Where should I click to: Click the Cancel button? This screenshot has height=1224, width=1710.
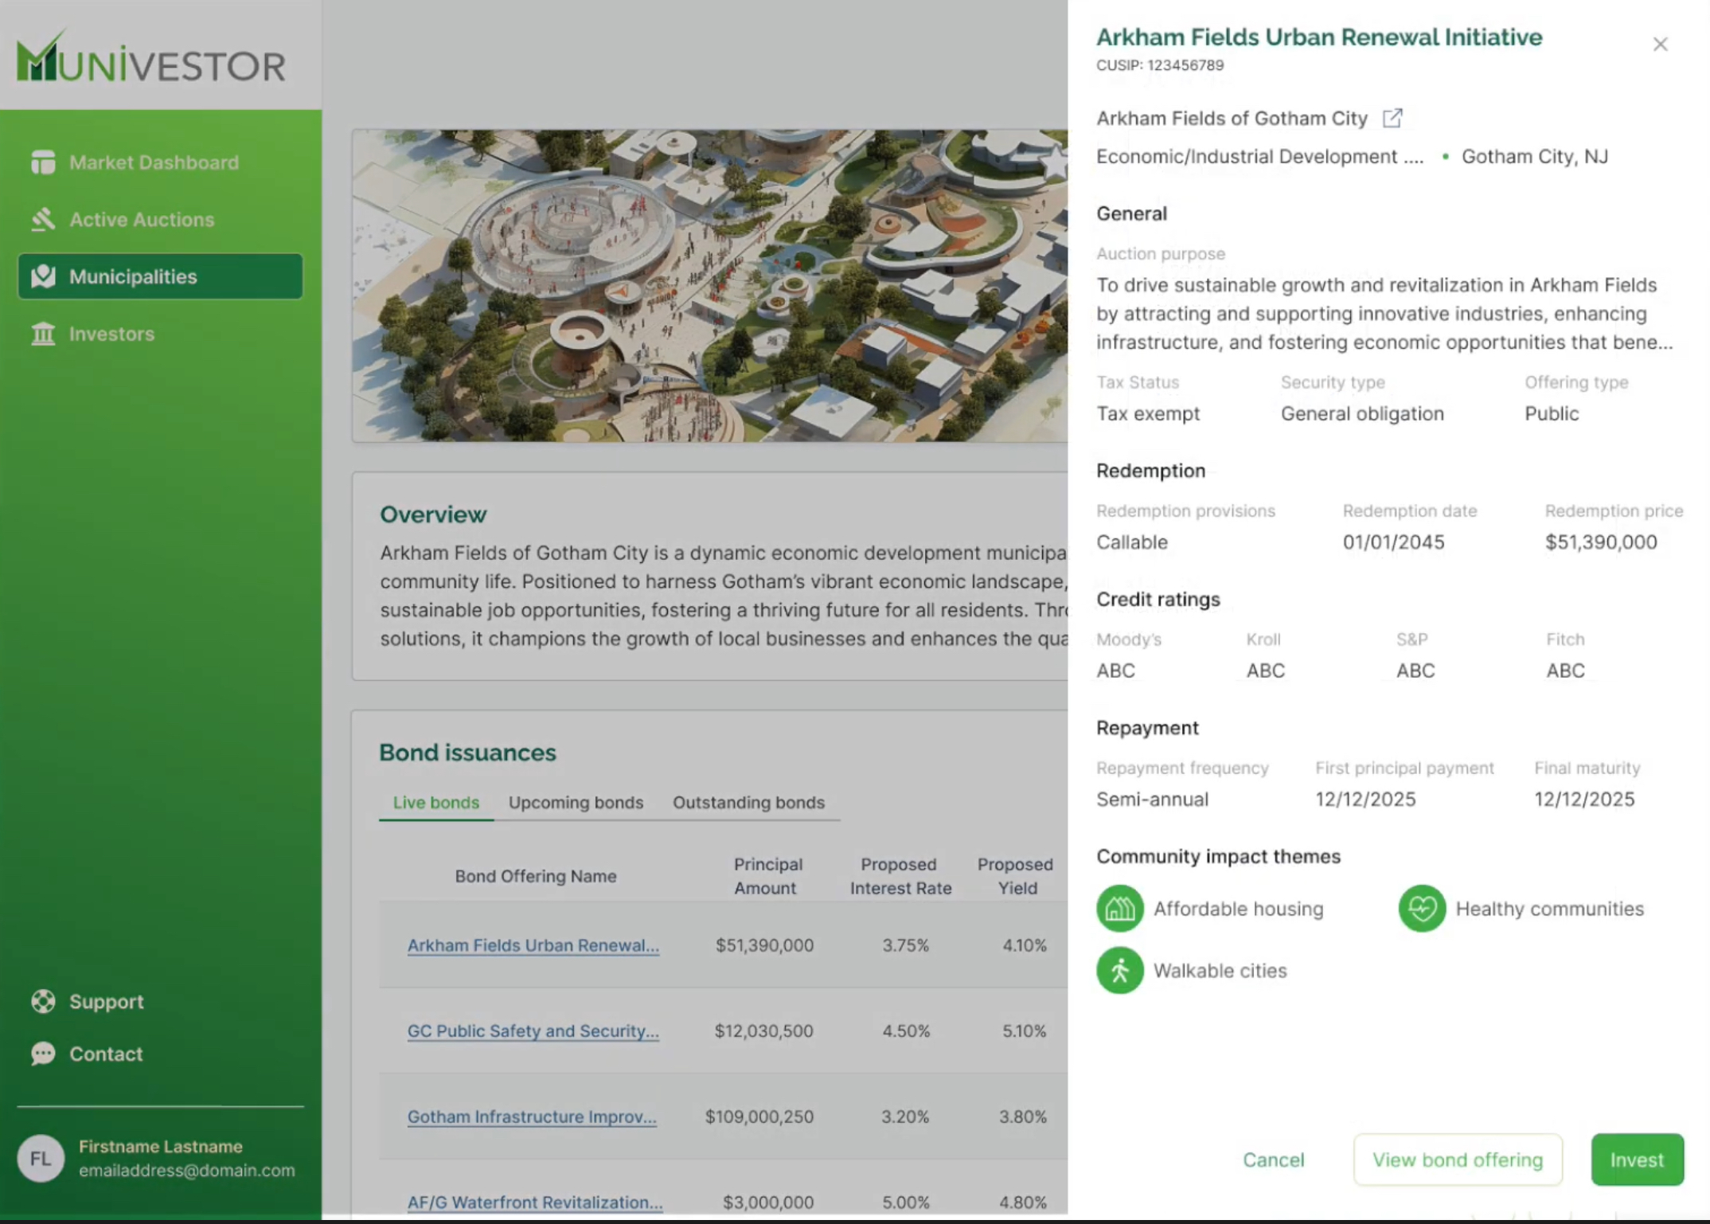[x=1273, y=1159]
